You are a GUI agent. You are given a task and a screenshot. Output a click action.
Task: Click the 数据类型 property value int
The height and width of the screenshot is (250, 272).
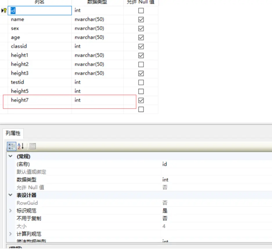click(x=165, y=179)
